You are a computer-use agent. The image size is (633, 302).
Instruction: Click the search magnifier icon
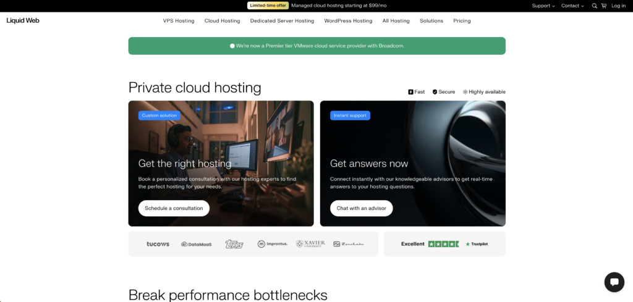pos(595,6)
